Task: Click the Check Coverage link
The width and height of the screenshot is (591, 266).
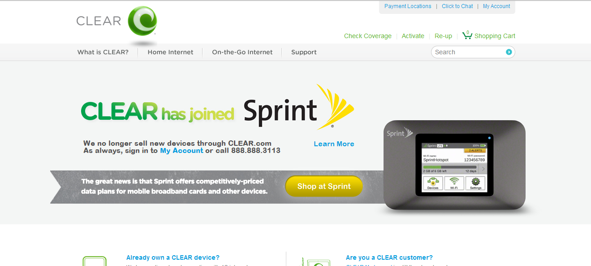Action: click(368, 36)
